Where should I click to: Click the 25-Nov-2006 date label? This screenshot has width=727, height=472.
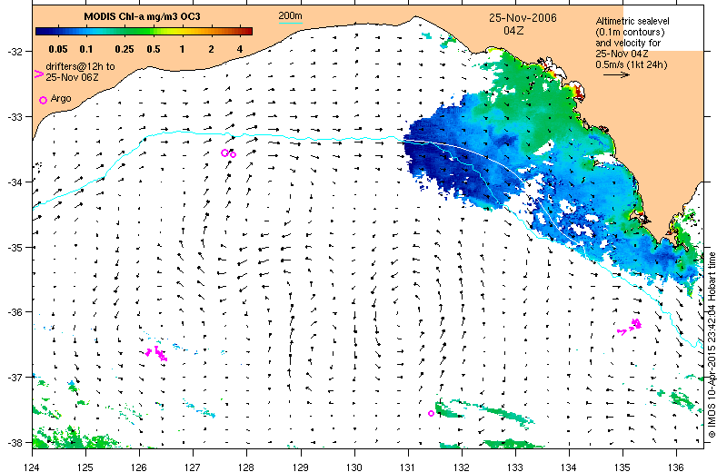523,18
